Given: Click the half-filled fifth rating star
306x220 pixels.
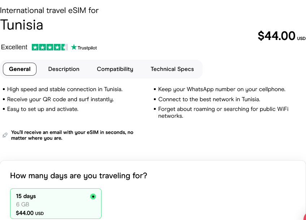Looking at the screenshot, I should 64,47.
